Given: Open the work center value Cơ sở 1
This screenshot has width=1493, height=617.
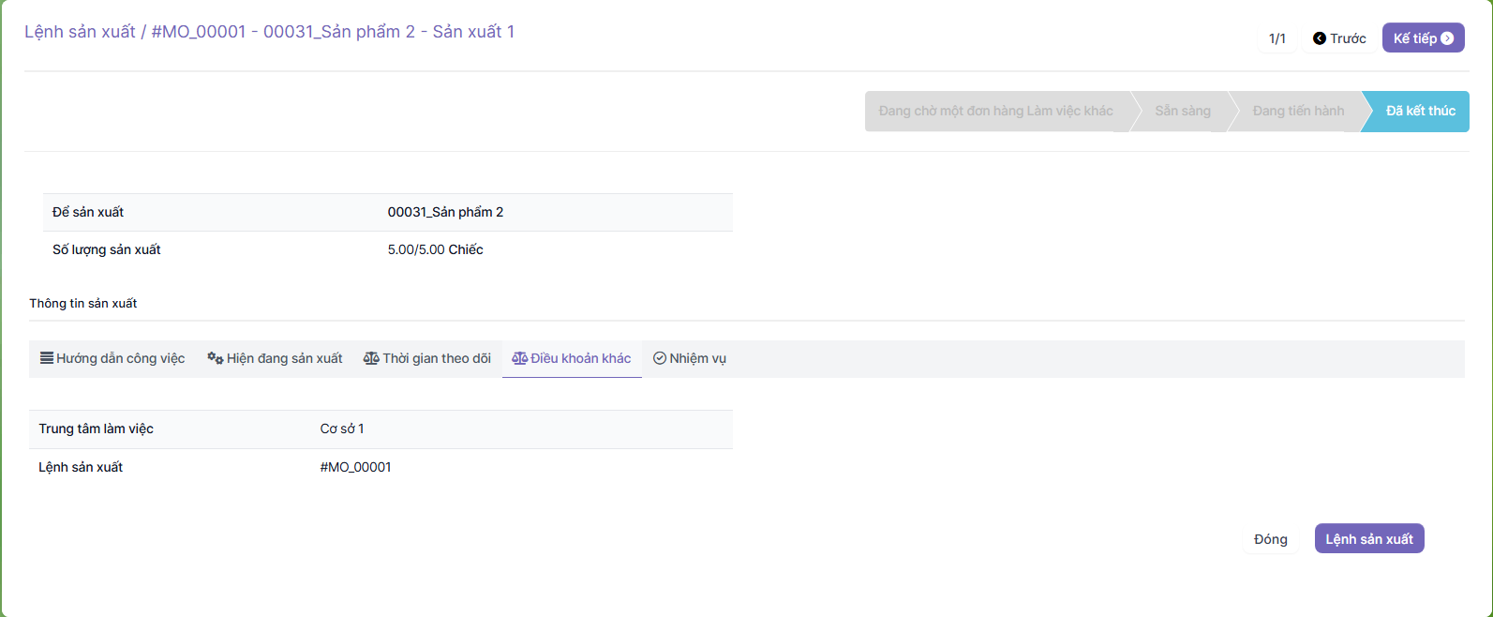Looking at the screenshot, I should tap(342, 429).
